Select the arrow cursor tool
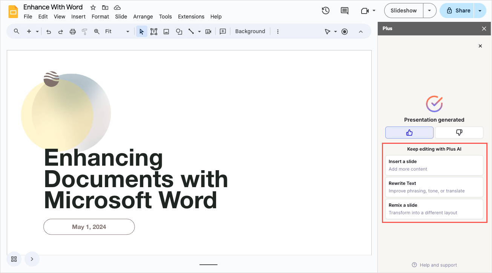Viewport: 492px width, 273px height. (x=141, y=32)
